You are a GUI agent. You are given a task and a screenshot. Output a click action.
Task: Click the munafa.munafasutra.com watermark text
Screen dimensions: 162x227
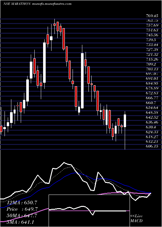tap(52, 4)
